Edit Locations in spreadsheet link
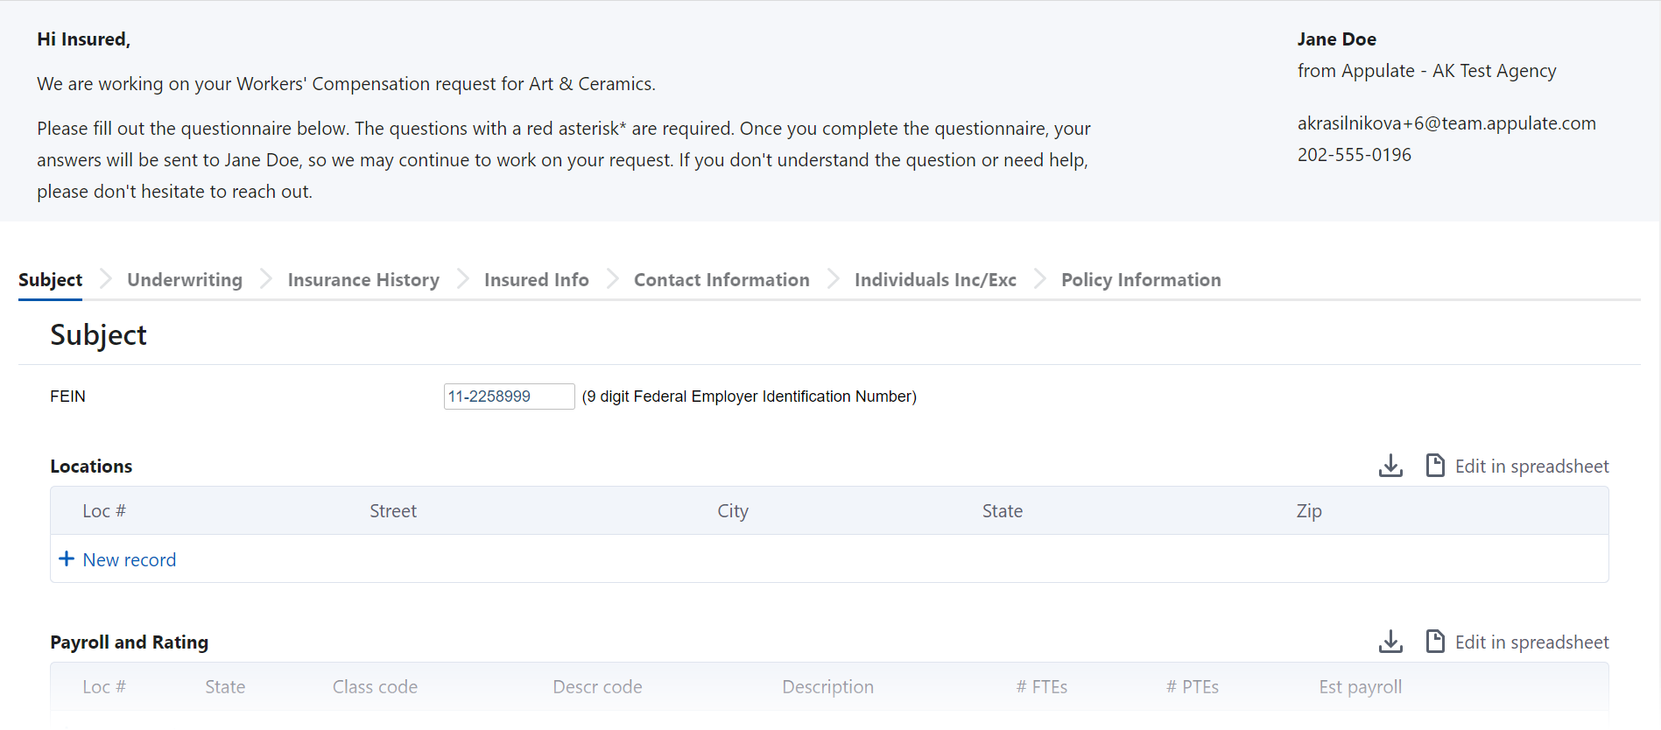Image resolution: width=1661 pixels, height=730 pixels. coord(1531,467)
